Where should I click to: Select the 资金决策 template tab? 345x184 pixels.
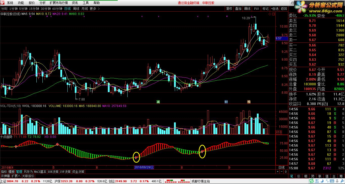78,172
